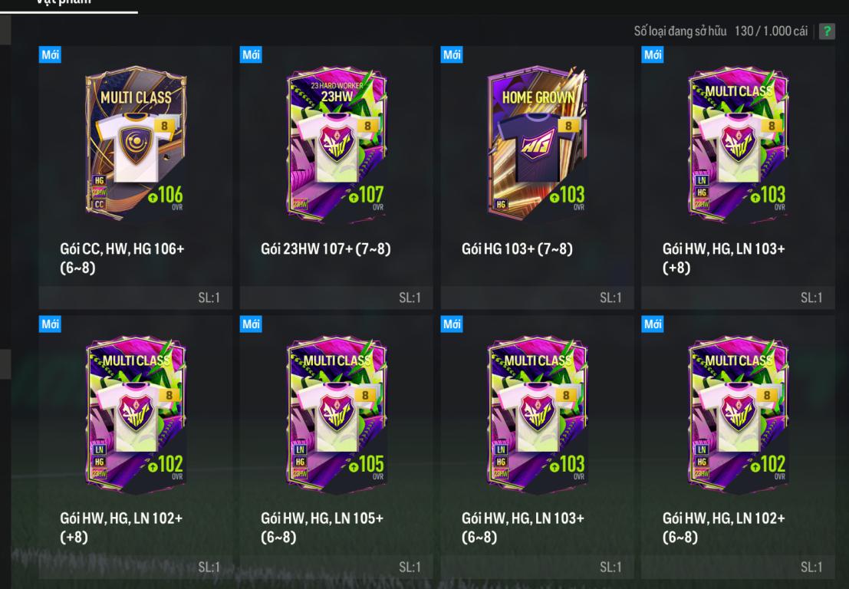Pick the Gói HW, HG, LN 102+ (6~8) pack
Screen dimensions: 849x589
(x=738, y=447)
